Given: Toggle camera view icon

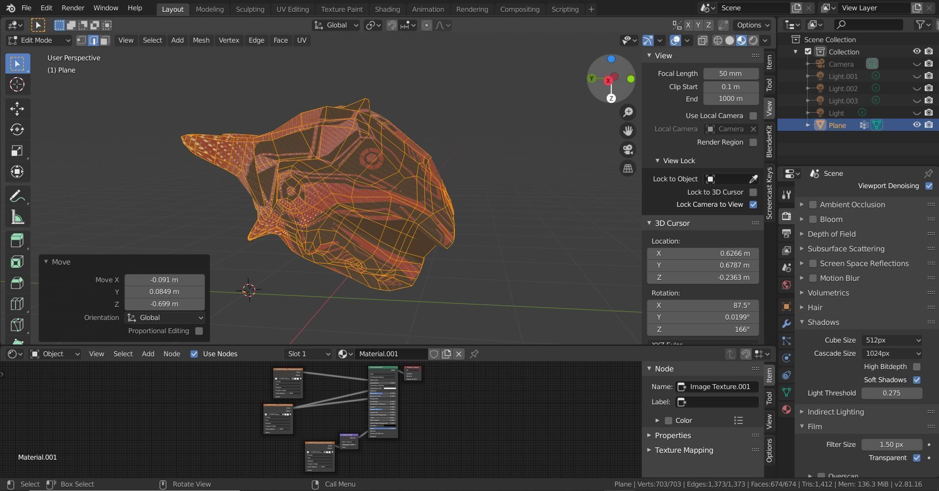Looking at the screenshot, I should [628, 149].
